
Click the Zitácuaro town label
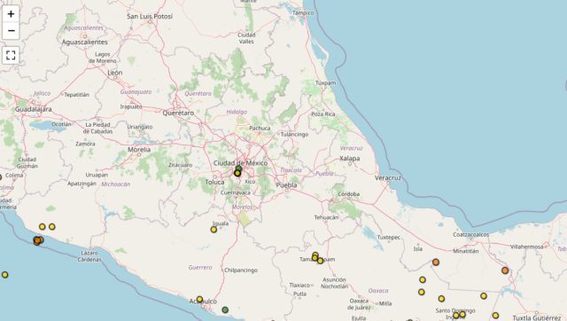pos(181,165)
